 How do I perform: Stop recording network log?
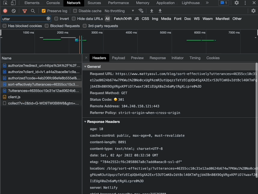[5, 11]
